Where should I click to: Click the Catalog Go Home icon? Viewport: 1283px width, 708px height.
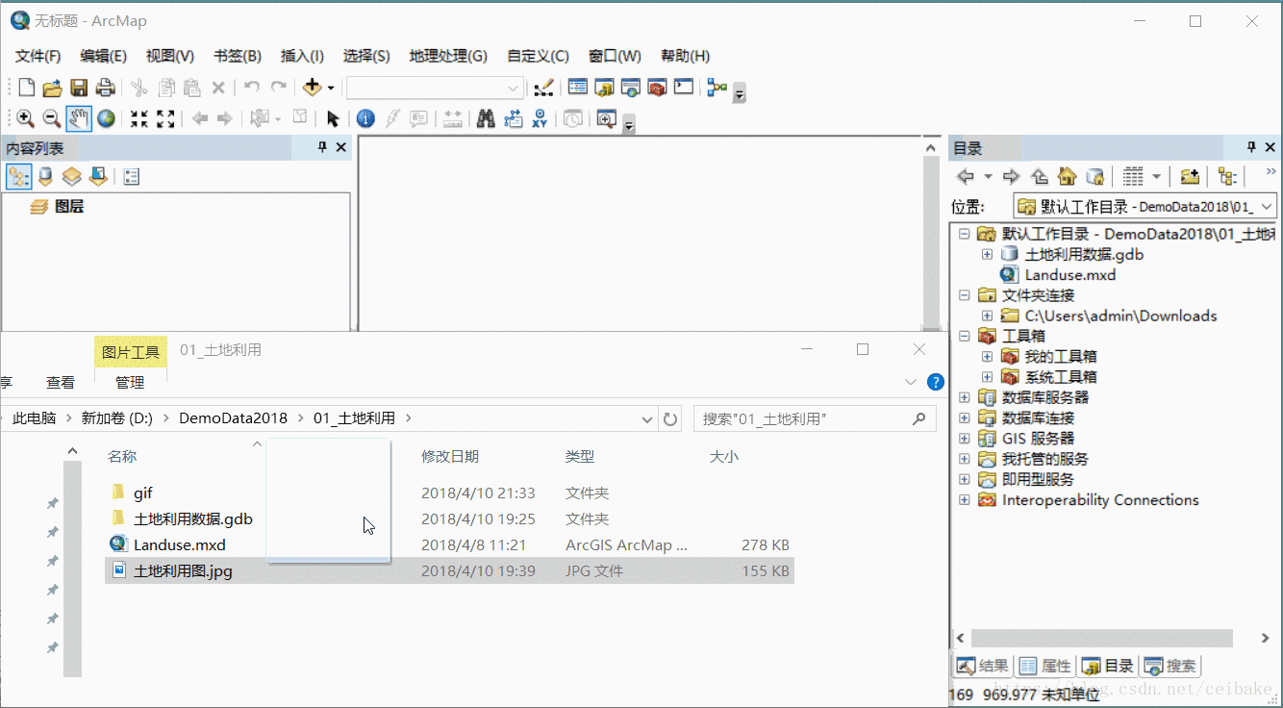tap(1067, 176)
